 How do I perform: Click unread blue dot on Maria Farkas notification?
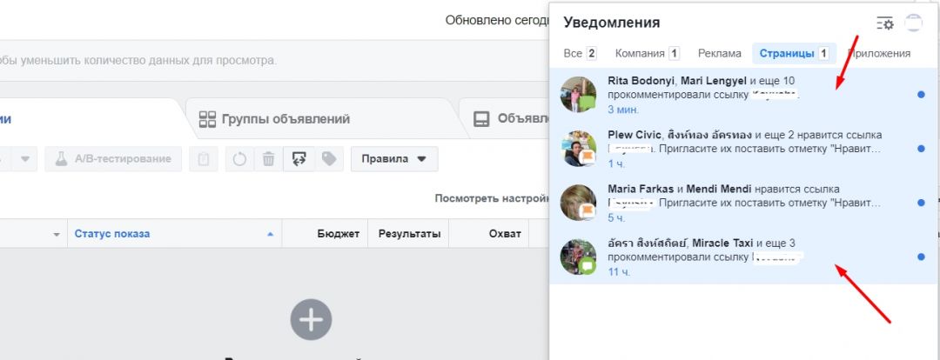[921, 203]
